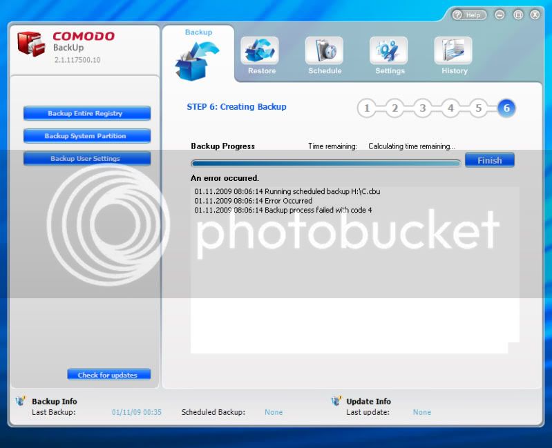
Task: Click Backup System Partition button
Action: tap(87, 136)
